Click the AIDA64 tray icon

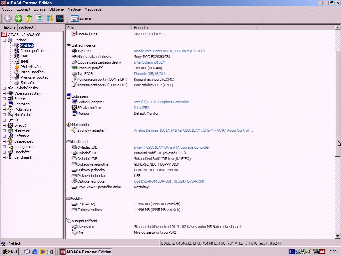322,252
